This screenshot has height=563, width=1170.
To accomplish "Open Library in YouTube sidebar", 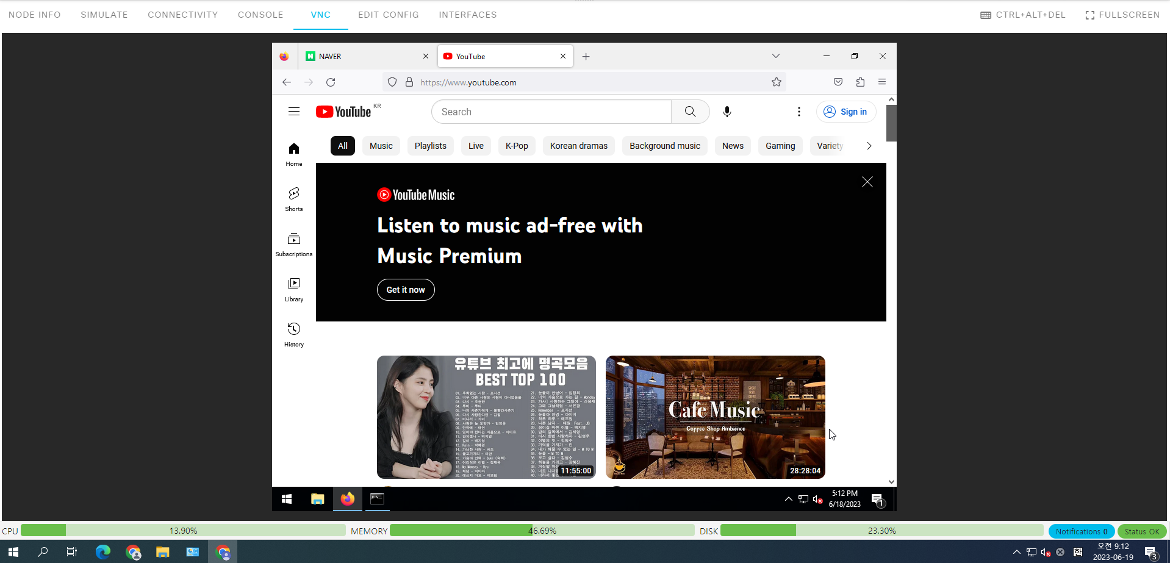I will click(x=294, y=290).
